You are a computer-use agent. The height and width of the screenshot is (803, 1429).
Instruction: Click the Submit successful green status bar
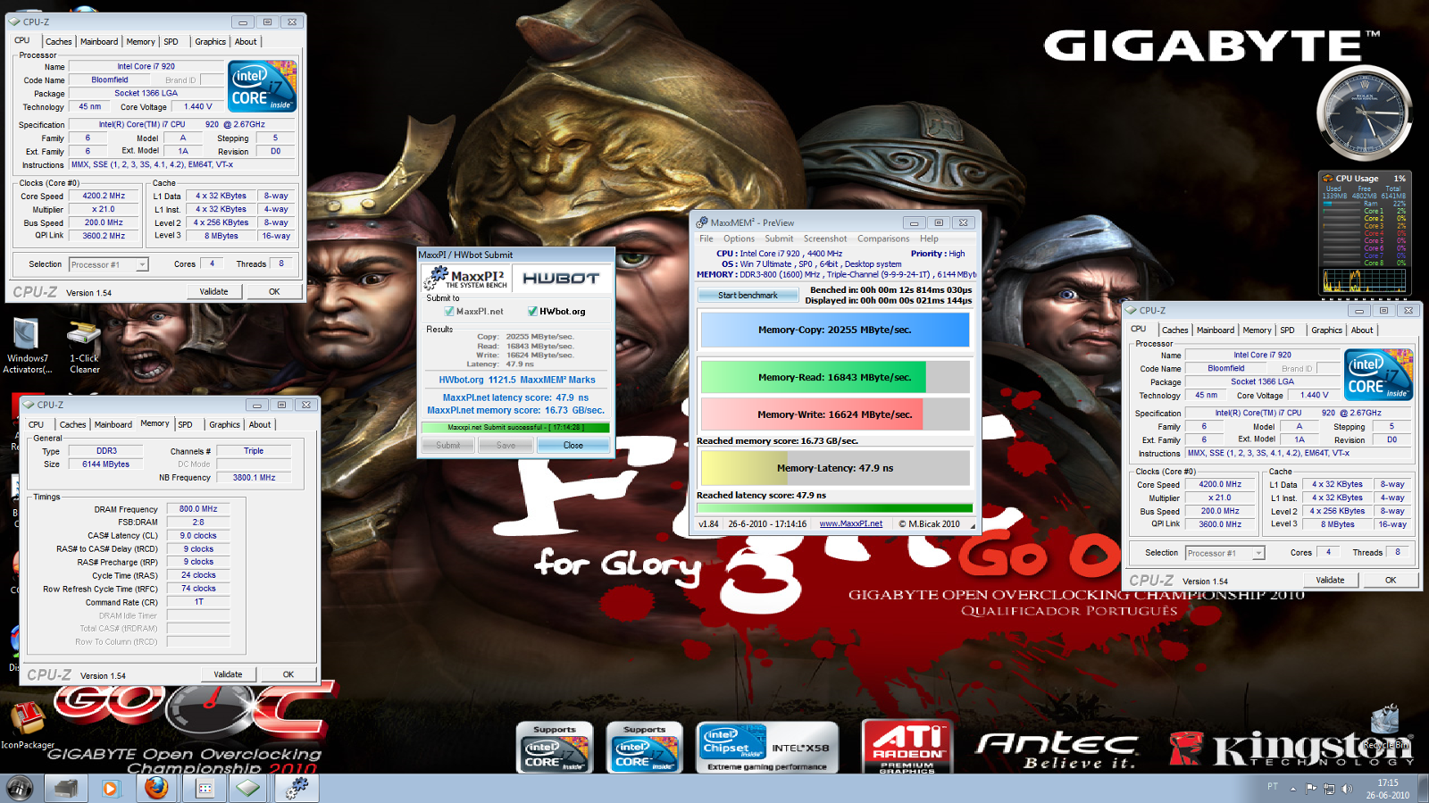point(514,428)
